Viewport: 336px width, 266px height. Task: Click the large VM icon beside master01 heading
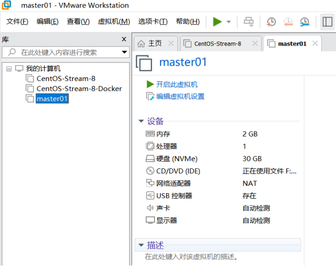pyautogui.click(x=144, y=63)
